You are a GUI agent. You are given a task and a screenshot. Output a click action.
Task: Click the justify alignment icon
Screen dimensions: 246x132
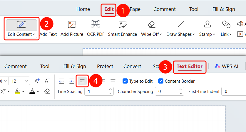[113, 81]
